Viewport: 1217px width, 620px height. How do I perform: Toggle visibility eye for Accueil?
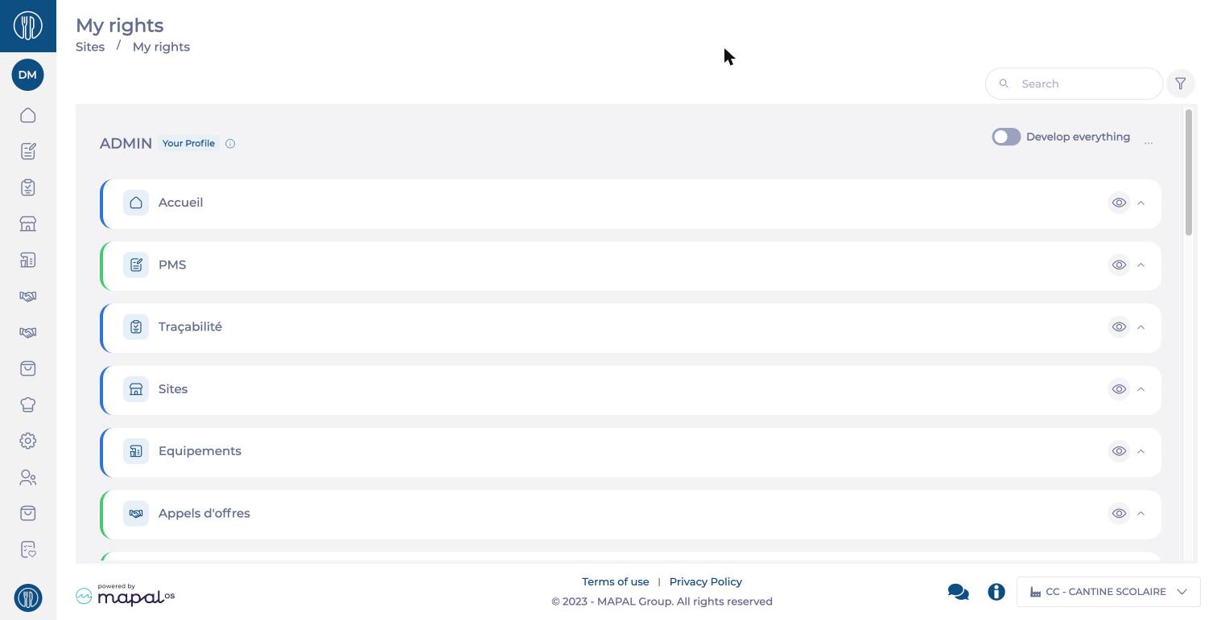(1119, 203)
